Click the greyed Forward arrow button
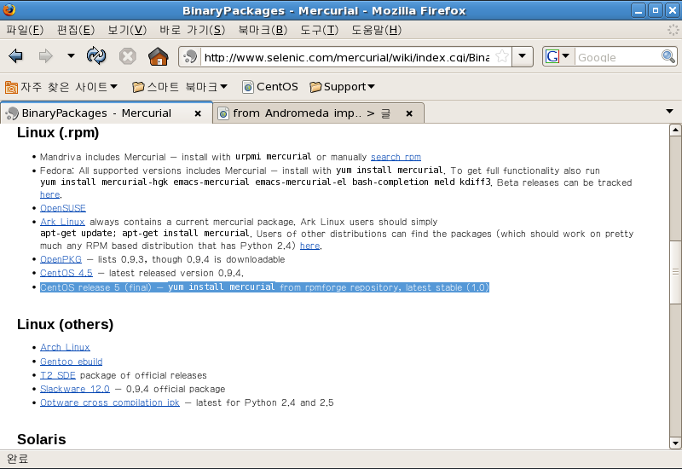Screen dimensions: 682x469 [x=45, y=56]
